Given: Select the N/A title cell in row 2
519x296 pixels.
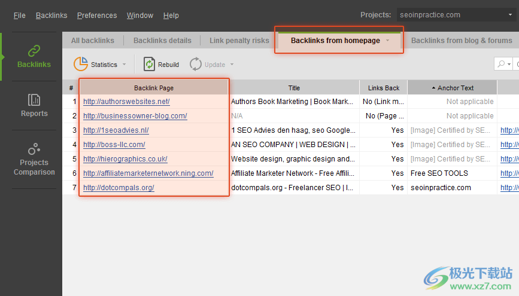Looking at the screenshot, I should [x=294, y=116].
